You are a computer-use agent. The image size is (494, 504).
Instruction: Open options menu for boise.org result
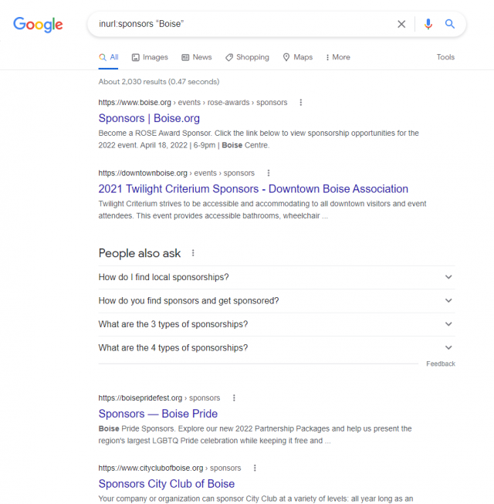301,103
